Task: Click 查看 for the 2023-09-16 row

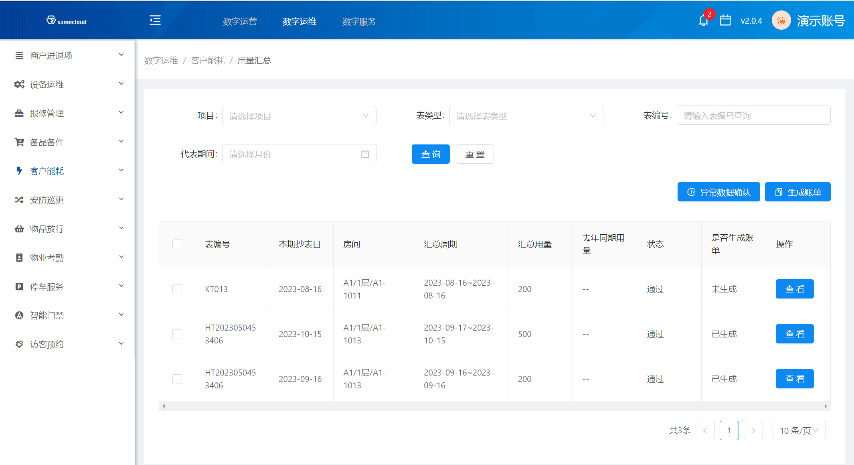Action: pyautogui.click(x=795, y=379)
